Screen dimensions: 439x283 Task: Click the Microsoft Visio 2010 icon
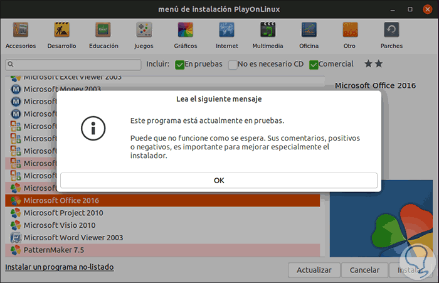(16, 225)
